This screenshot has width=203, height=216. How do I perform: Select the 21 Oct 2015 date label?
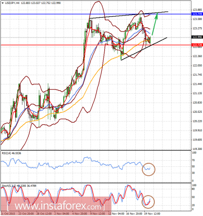pyautogui.click(x=8, y=213)
